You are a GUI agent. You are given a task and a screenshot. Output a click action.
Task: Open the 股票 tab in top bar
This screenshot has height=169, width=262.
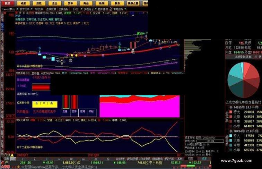8,3
